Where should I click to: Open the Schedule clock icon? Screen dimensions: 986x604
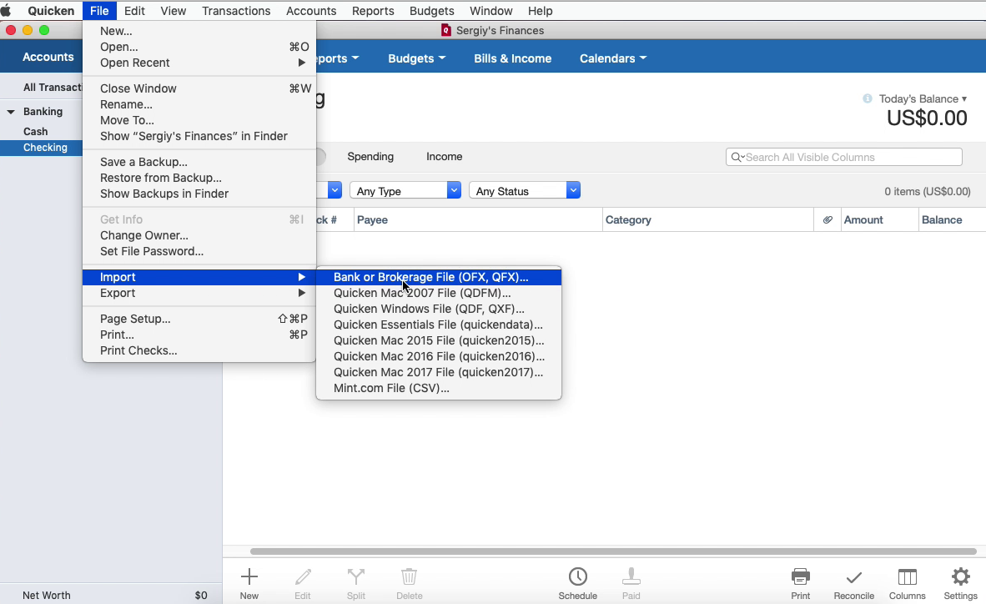click(x=578, y=576)
